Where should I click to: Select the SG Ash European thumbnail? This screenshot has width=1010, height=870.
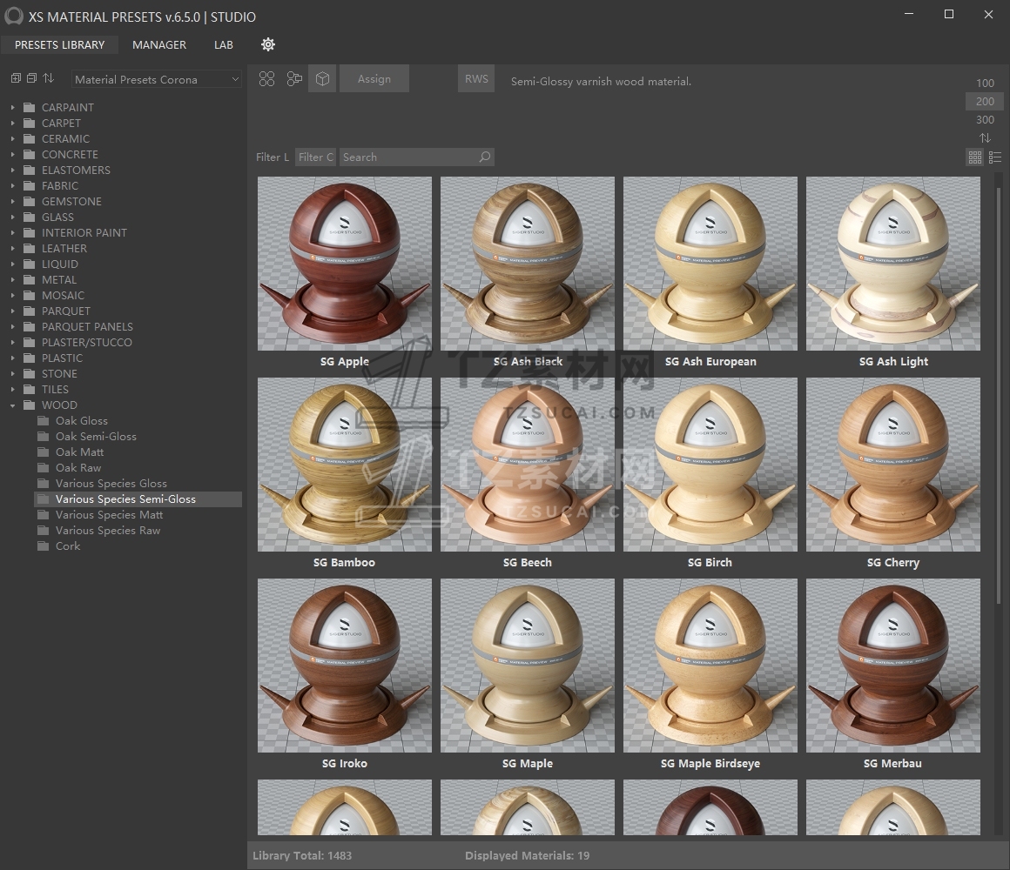click(710, 264)
